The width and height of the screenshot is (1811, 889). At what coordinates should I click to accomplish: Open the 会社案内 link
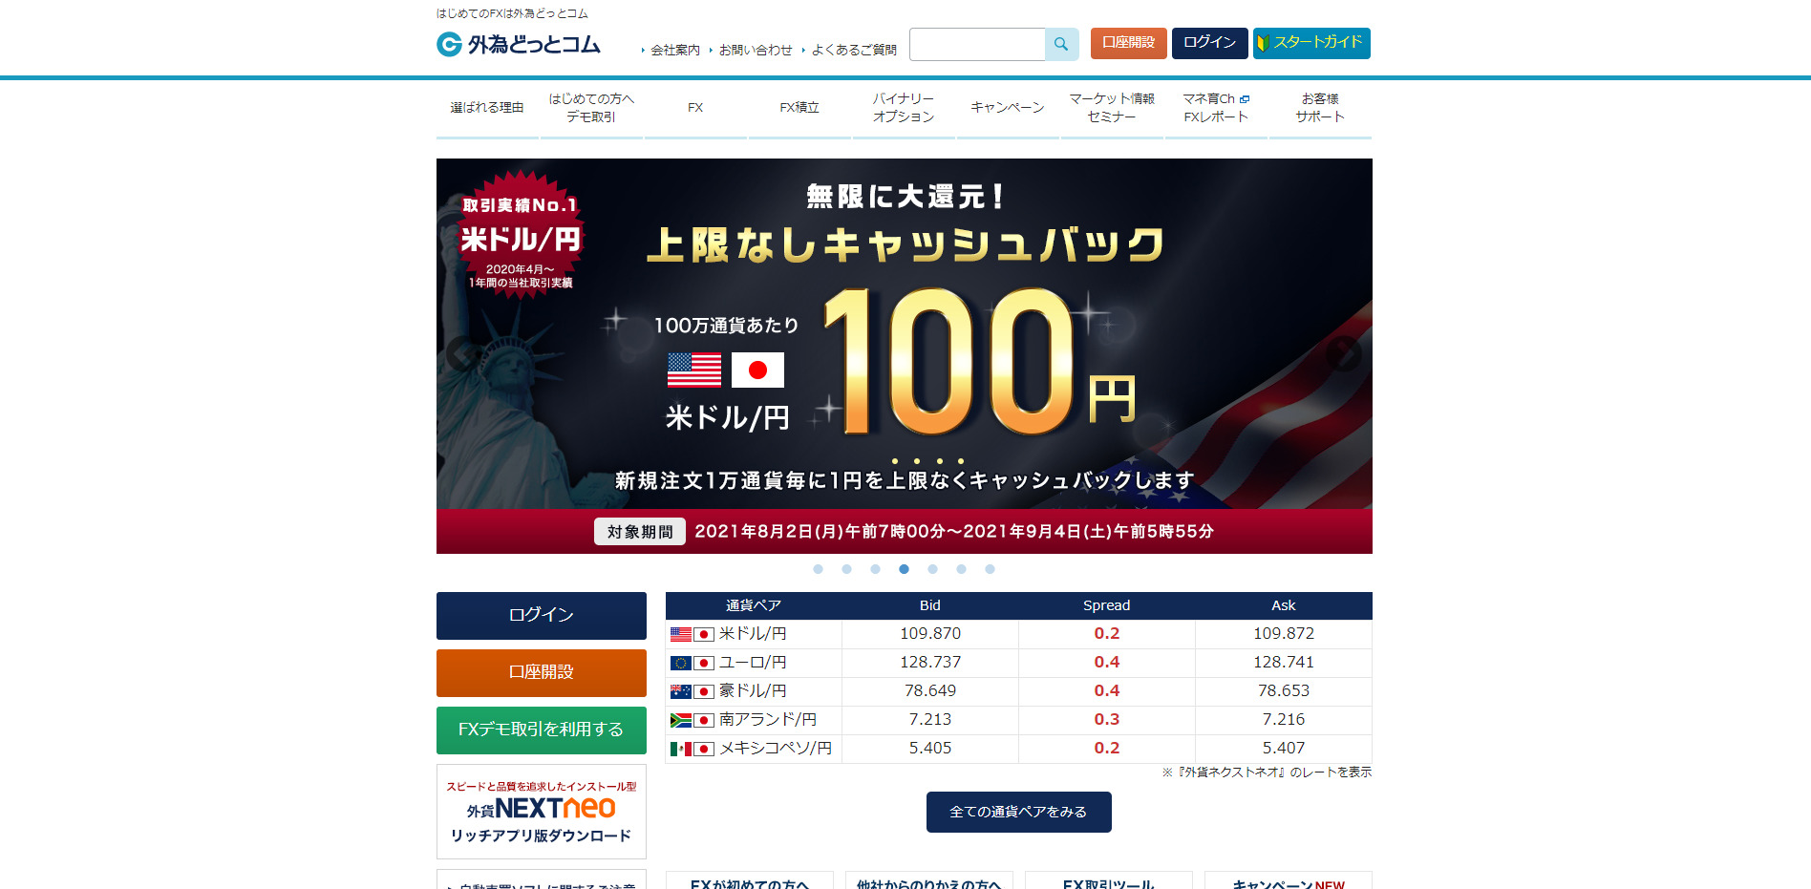[x=675, y=50]
